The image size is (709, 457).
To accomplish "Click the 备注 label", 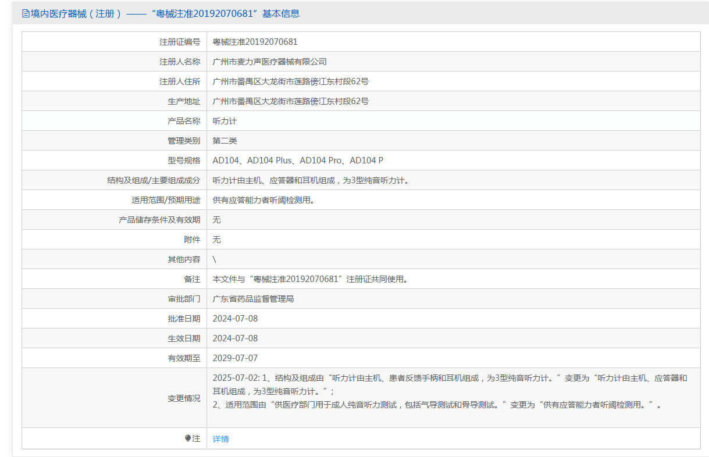I will click(192, 279).
